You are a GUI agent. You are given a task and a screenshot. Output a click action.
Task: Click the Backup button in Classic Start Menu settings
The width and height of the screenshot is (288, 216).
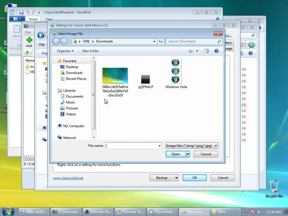164,178
